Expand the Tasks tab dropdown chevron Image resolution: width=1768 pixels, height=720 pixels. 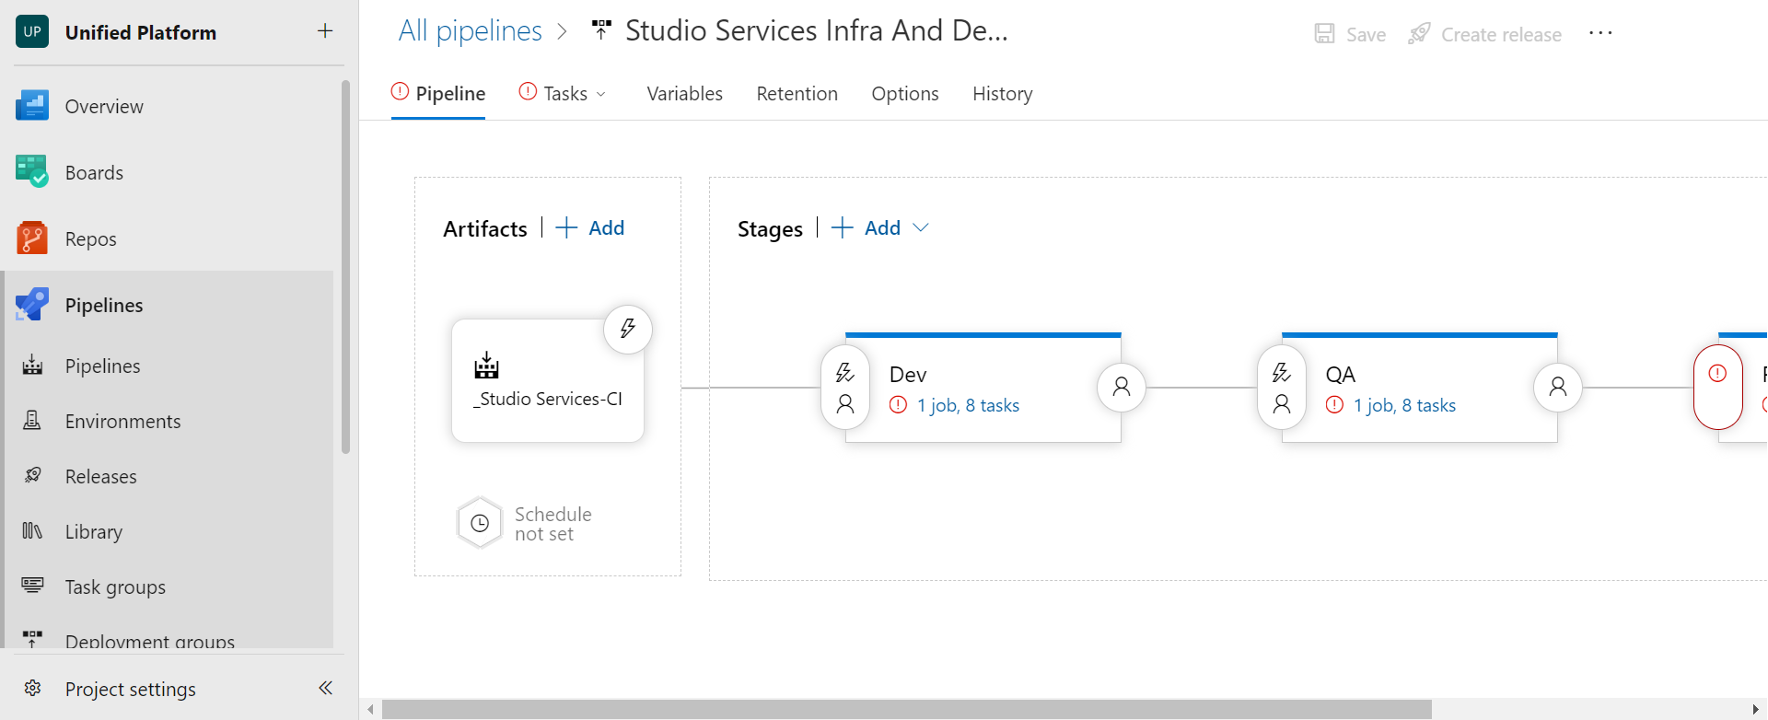click(x=601, y=94)
